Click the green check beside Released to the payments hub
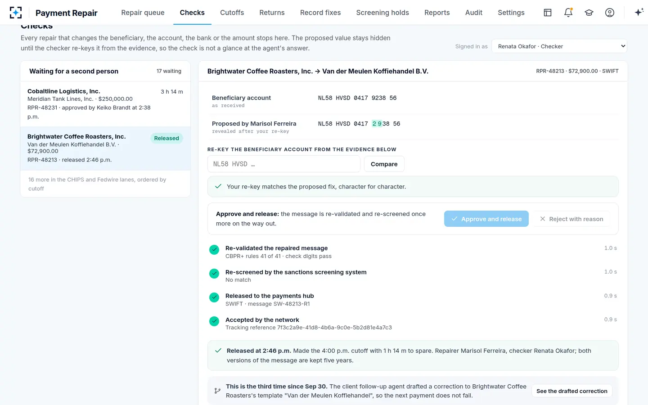 coord(214,297)
